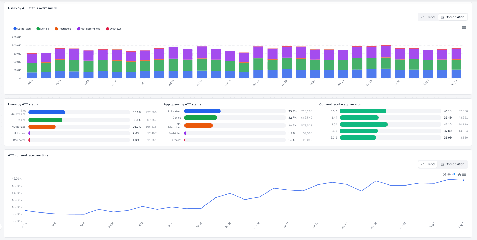Show info for Users by ATT status over time

pos(55,8)
